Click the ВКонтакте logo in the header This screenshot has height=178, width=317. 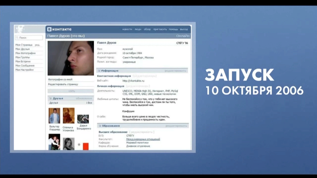(59, 29)
